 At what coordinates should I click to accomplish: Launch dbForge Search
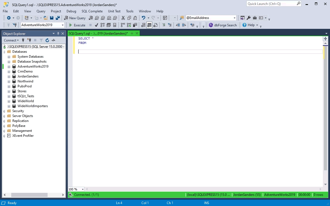tap(223, 25)
